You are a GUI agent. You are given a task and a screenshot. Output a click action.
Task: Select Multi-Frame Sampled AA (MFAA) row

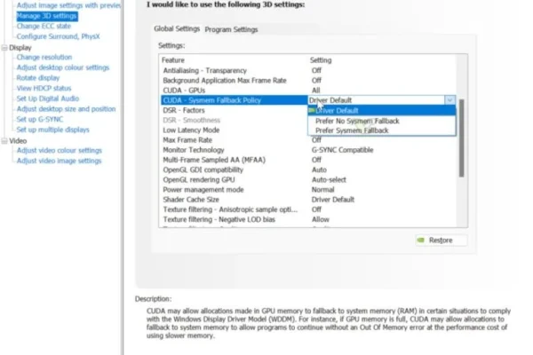[308, 160]
